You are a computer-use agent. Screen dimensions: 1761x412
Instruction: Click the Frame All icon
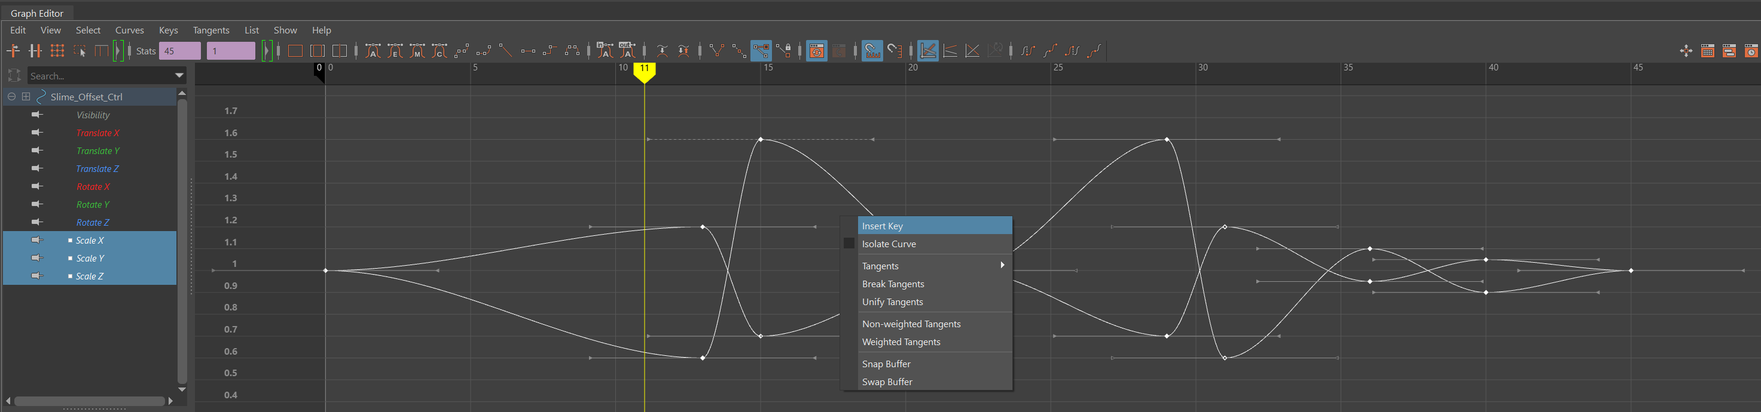point(295,51)
